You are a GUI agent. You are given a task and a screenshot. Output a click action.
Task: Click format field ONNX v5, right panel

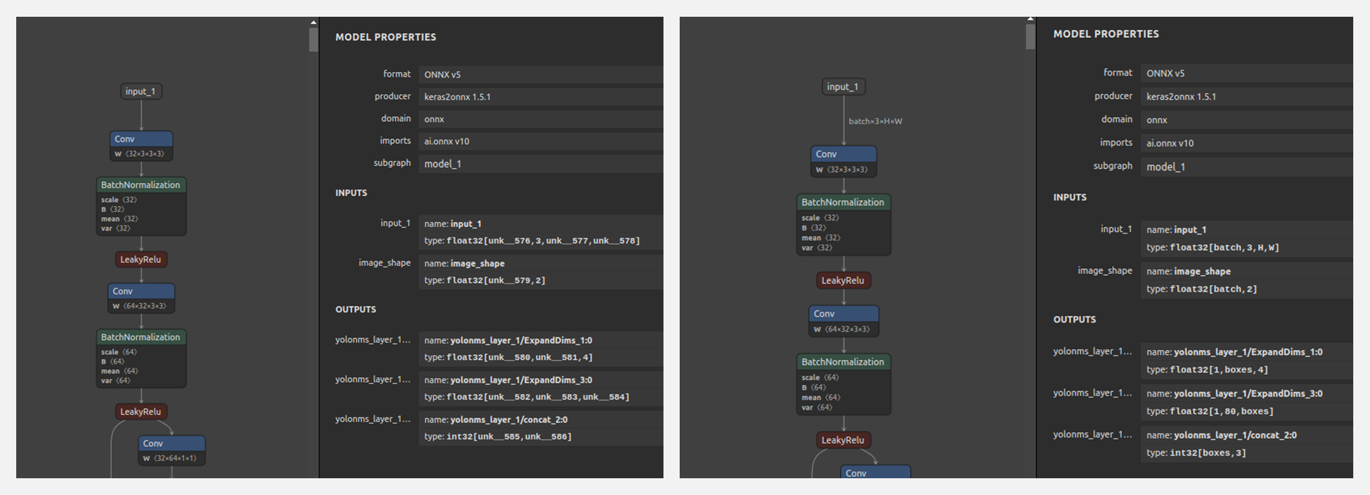1247,73
